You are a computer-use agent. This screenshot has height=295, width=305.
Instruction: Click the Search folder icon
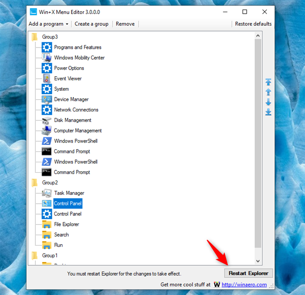(47, 235)
